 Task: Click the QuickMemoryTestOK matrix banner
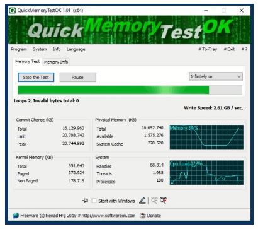[130, 30]
